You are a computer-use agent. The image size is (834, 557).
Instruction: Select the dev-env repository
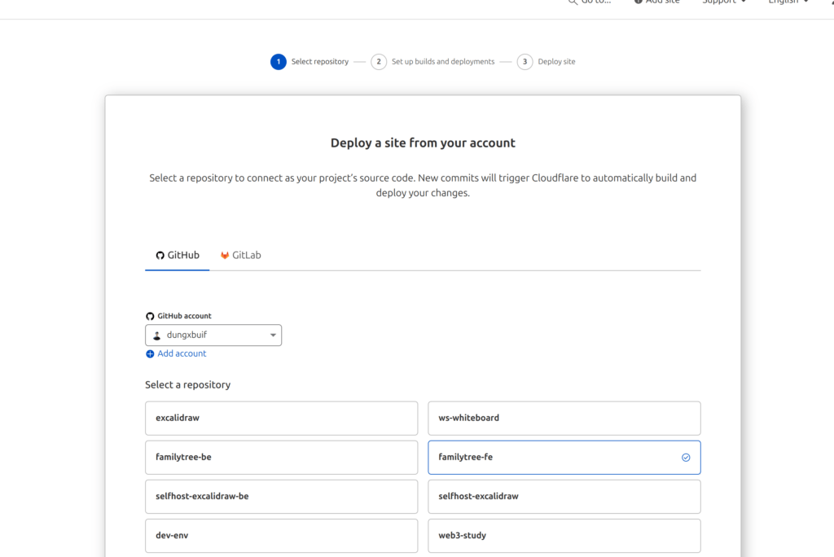pyautogui.click(x=281, y=536)
